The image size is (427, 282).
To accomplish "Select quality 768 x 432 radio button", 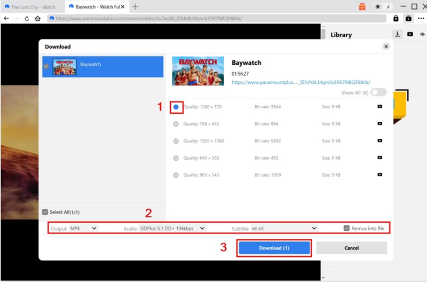I will point(176,124).
